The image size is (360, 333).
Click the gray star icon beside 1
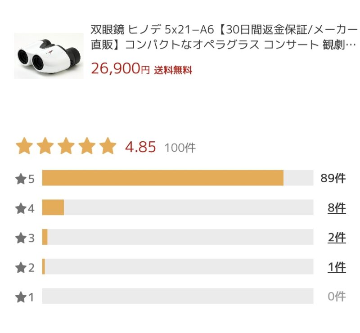click(x=21, y=297)
